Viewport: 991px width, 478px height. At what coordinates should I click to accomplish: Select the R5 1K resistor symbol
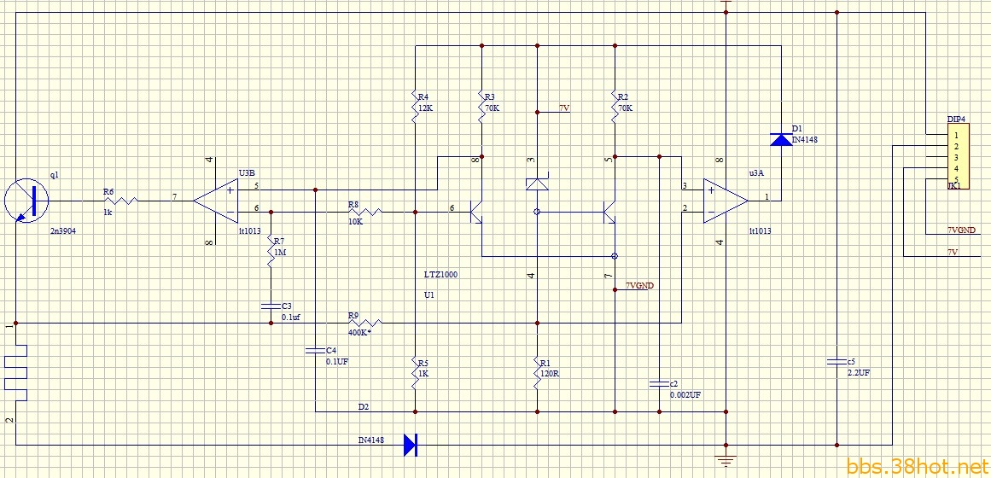[415, 372]
